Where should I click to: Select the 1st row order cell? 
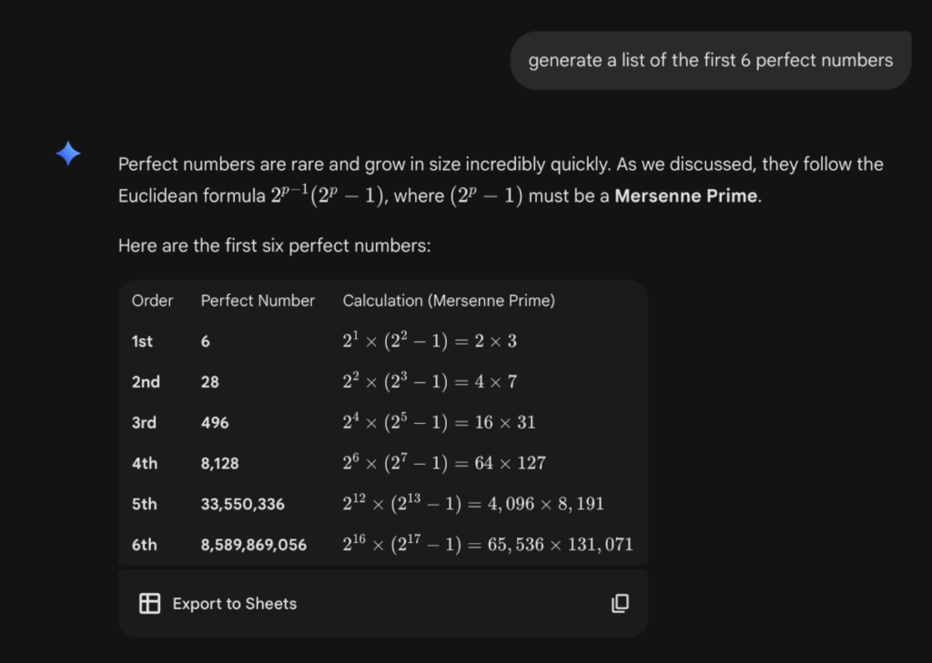(142, 342)
